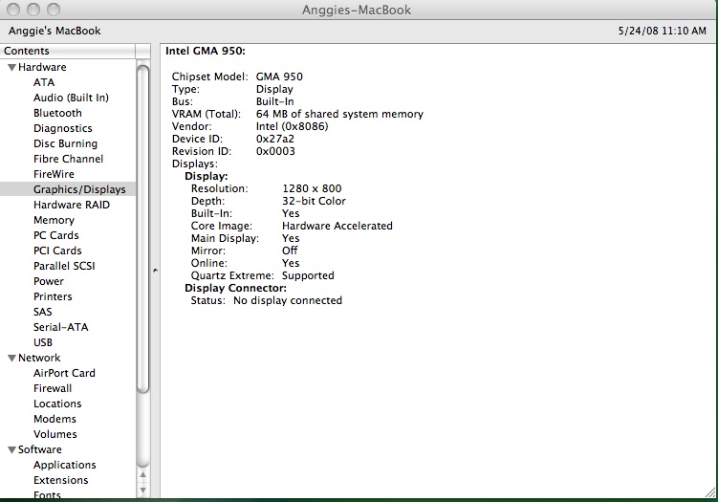The width and height of the screenshot is (718, 502).
Task: Select the Diagnostics item
Action: pos(63,128)
